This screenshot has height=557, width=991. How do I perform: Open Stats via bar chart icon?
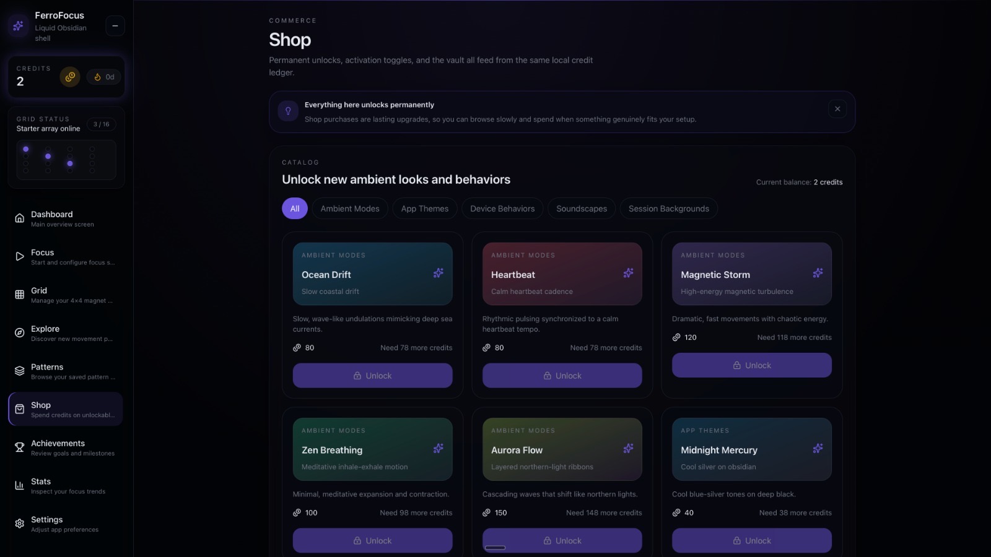(x=20, y=486)
